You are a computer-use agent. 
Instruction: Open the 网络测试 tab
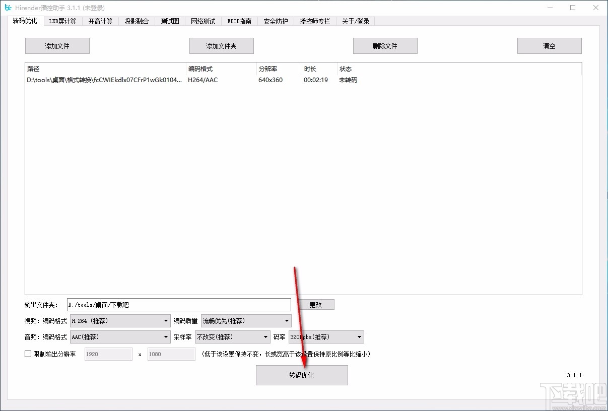point(202,21)
